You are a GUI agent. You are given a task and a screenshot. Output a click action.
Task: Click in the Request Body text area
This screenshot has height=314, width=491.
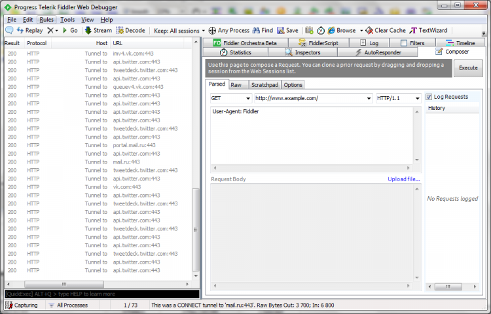(x=312, y=233)
